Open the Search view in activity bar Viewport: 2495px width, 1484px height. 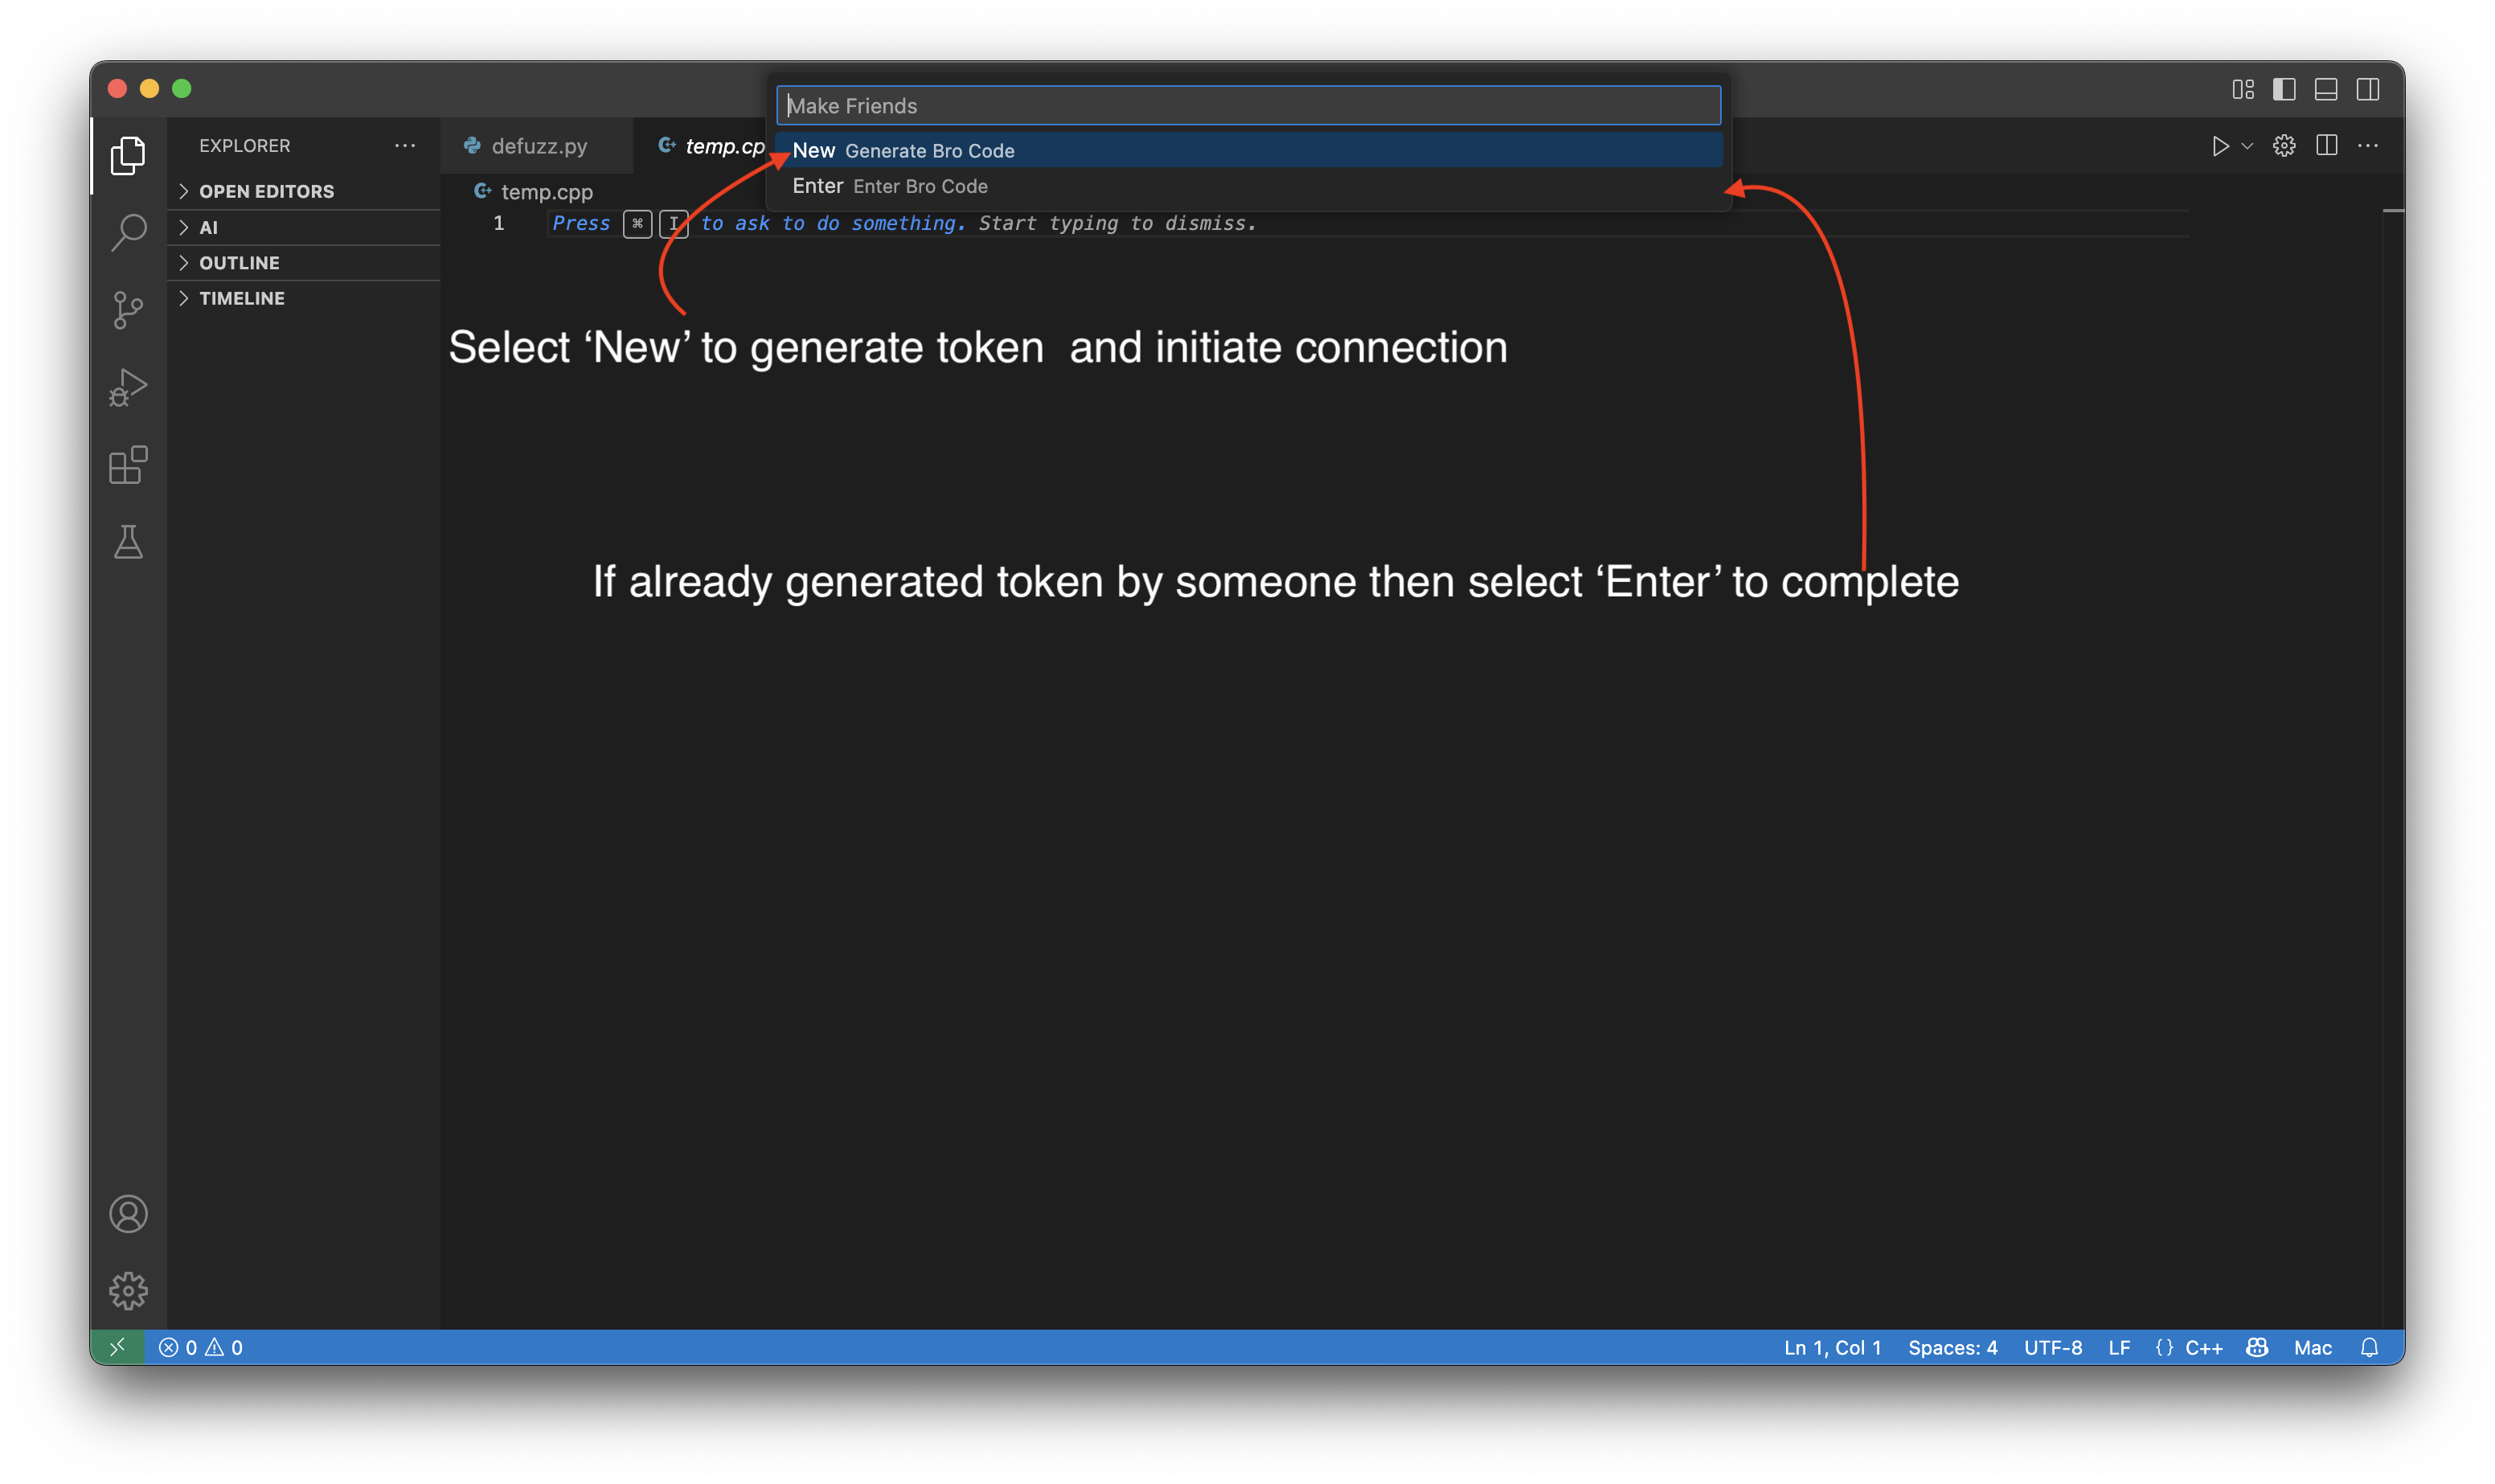tap(128, 232)
